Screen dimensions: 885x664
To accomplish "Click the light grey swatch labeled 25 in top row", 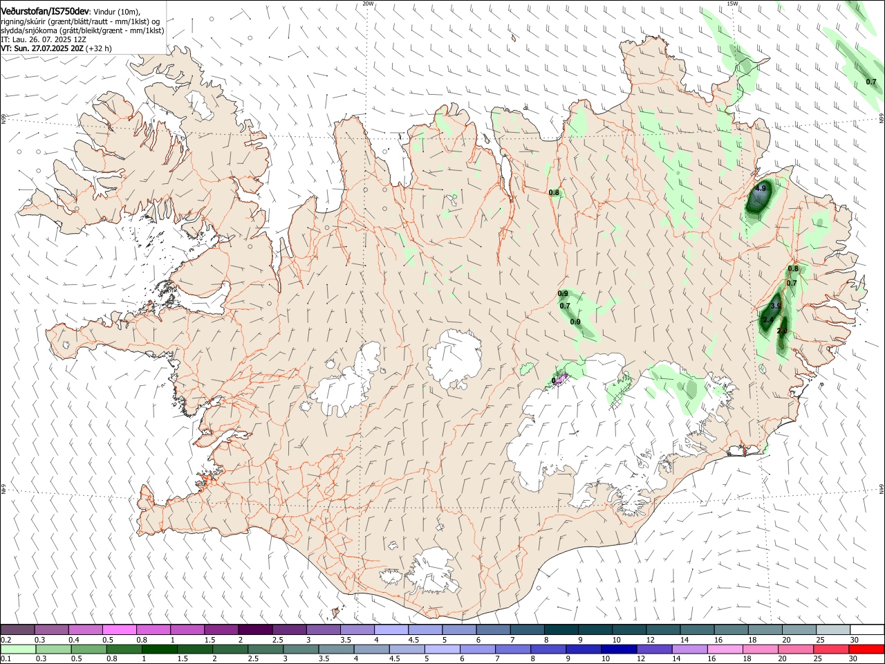I will coord(832,630).
